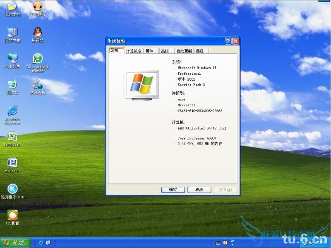Close the 系统属性 dialog
Viewport: 331px width, 248px height.
(235, 41)
